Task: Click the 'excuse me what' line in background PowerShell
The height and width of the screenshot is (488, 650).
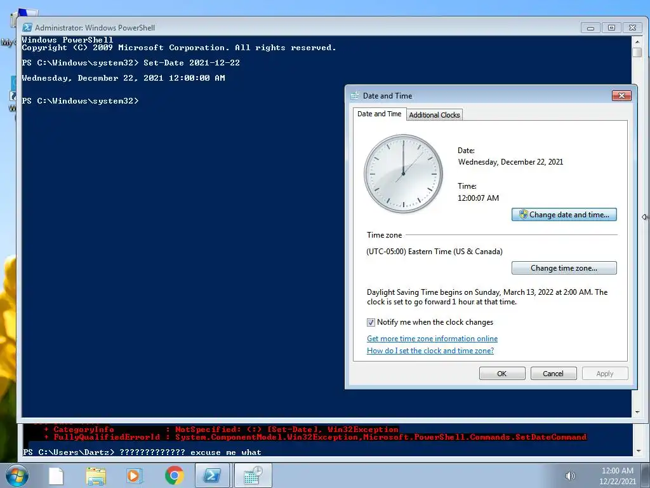Action: (x=142, y=452)
